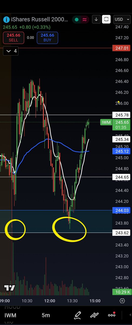Tap the green 10.29 K volume label
The width and height of the screenshot is (132, 325).
pyautogui.click(x=121, y=292)
